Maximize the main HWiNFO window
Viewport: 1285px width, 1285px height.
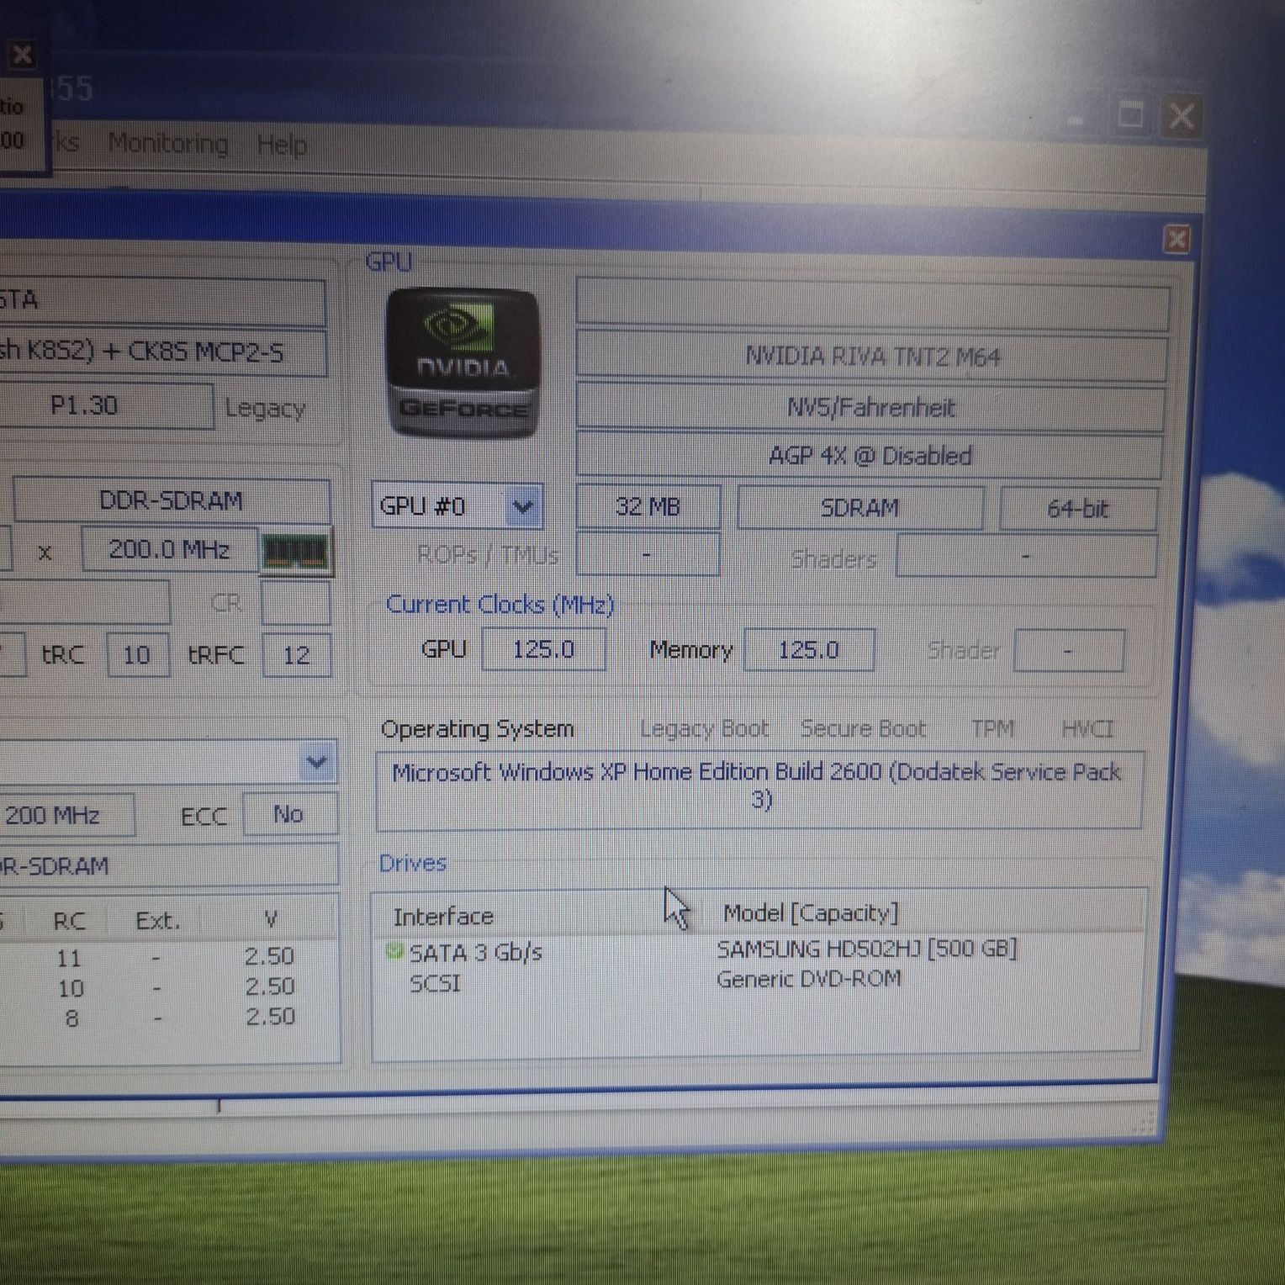[1130, 115]
